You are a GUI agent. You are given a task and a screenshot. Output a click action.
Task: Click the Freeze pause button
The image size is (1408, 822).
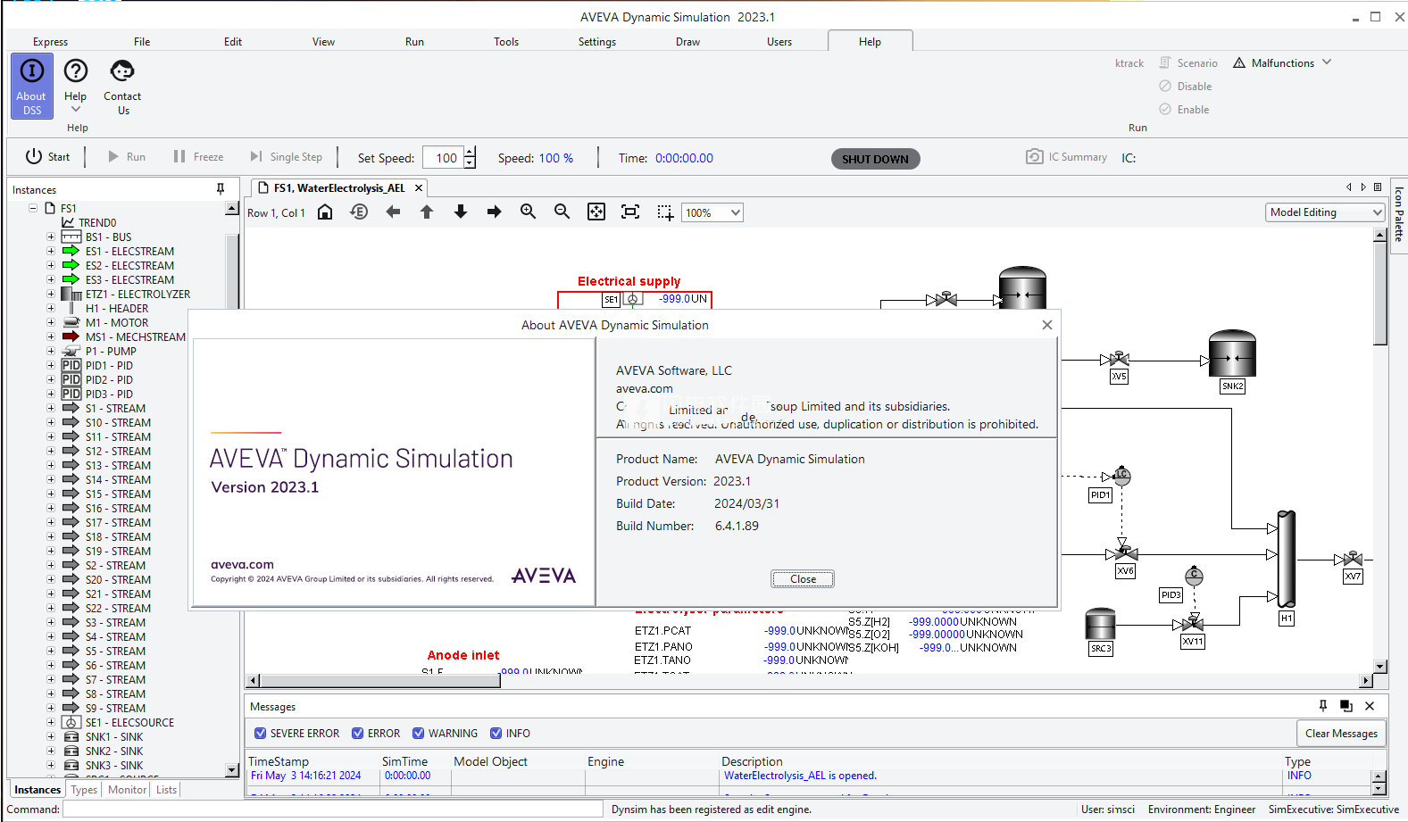pos(198,156)
